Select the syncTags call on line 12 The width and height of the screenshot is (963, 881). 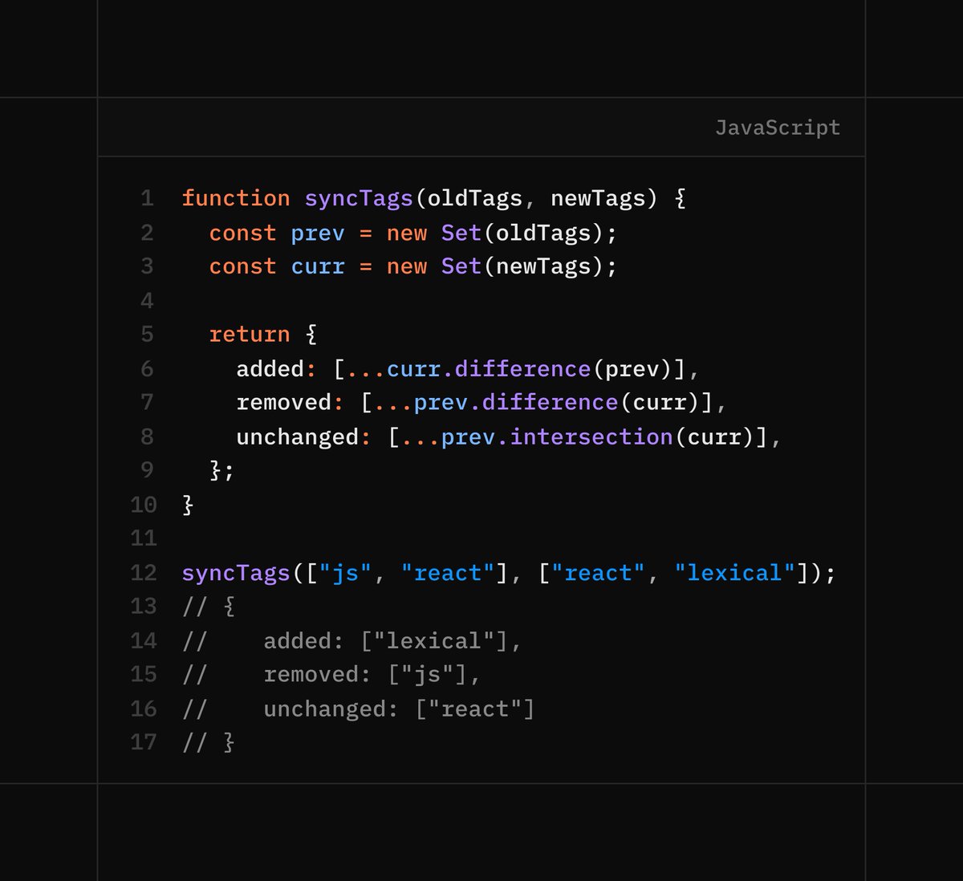pyautogui.click(x=235, y=572)
